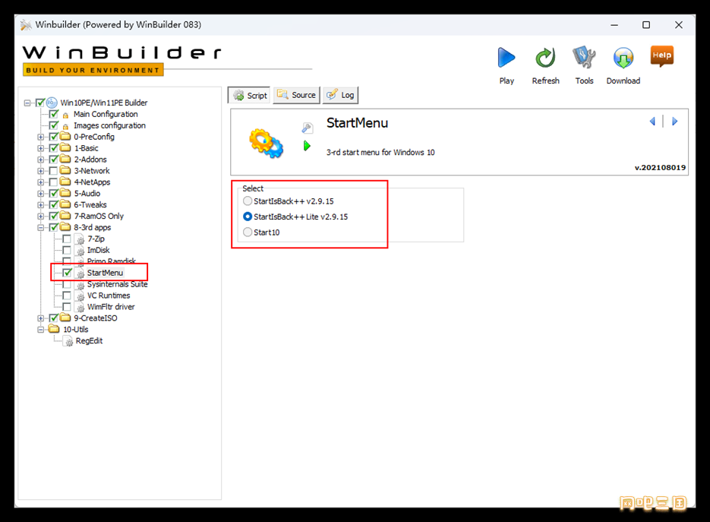Select the Sysinternals Suite tree item
Image resolution: width=710 pixels, height=522 pixels.
pos(117,284)
